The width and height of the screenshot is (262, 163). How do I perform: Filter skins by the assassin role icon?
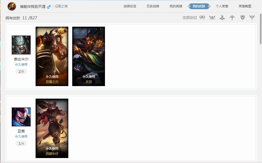[202, 18]
